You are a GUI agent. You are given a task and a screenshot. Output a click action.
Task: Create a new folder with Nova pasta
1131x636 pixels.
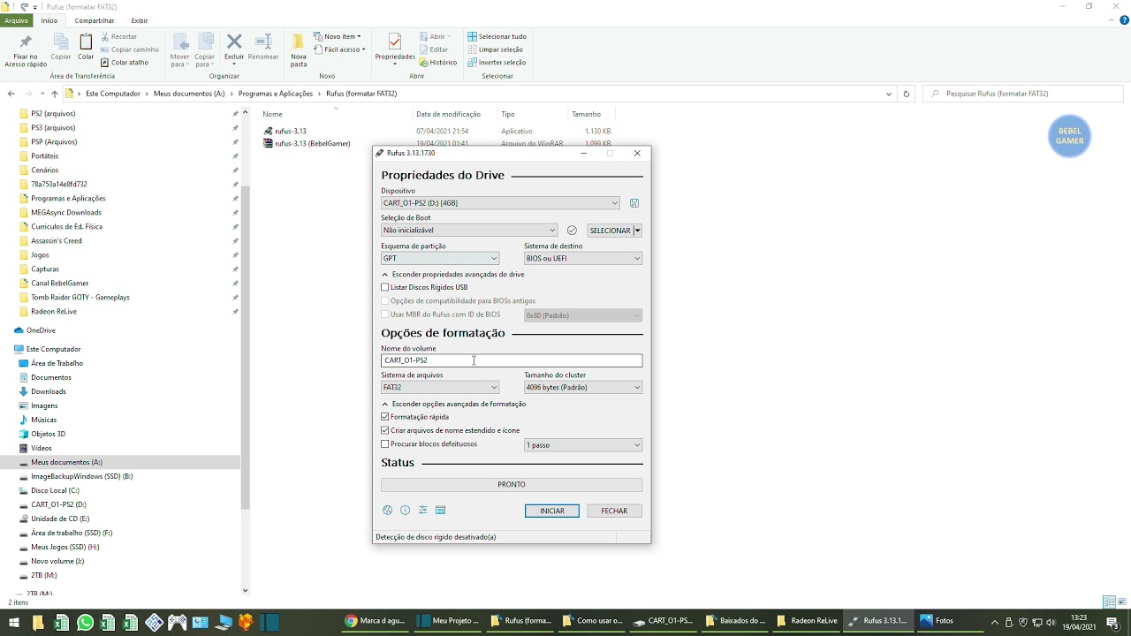299,51
